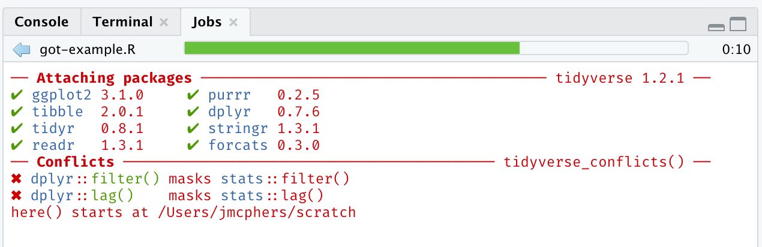The width and height of the screenshot is (762, 247).
Task: Click the green check mark beside purrr
Action: 193,95
